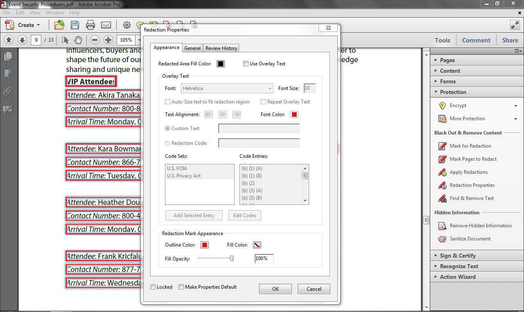Click the Fill Opacity percentage field

(264, 258)
